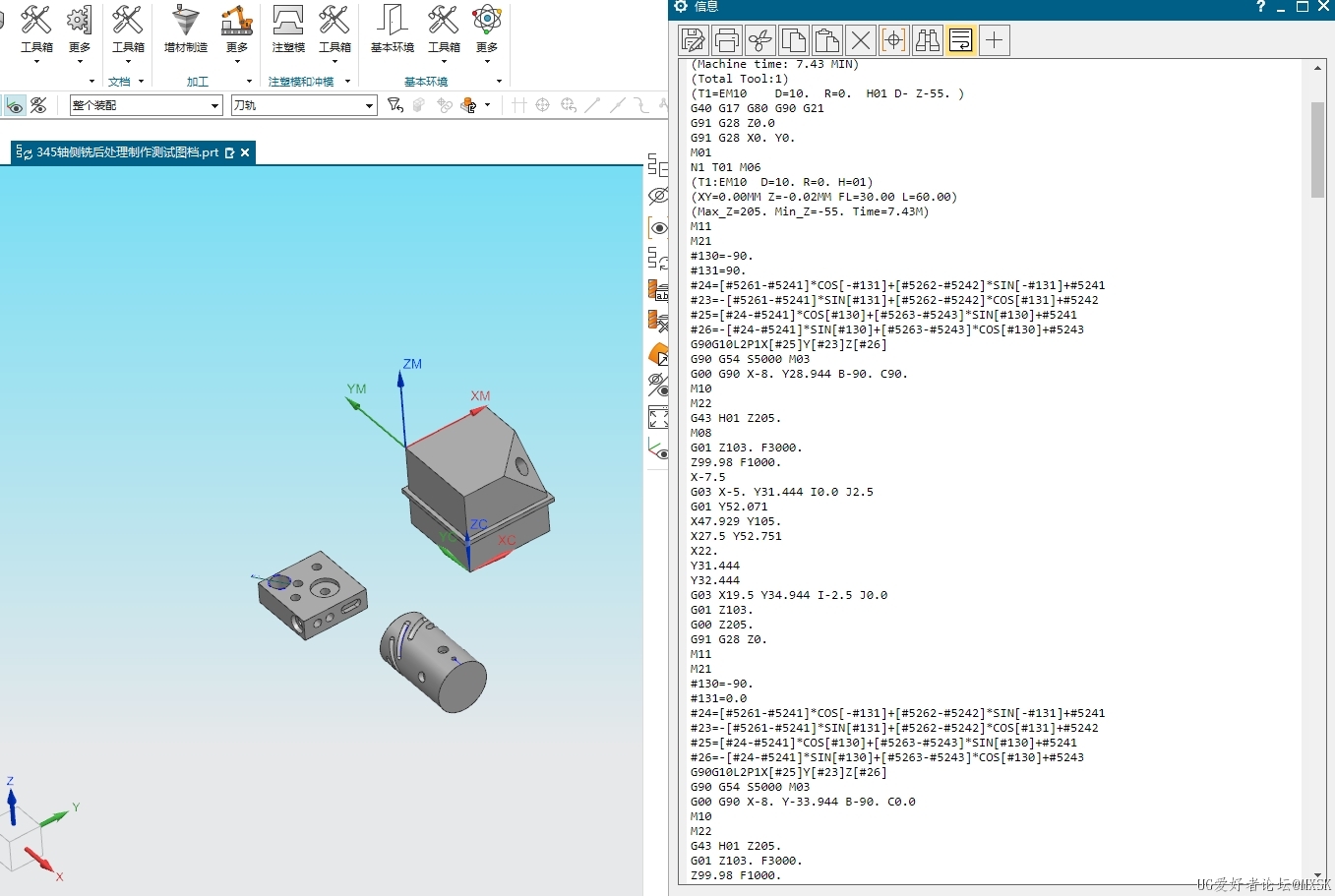Open the leftmost 工具箱 toolbox dropdown
The width and height of the screenshot is (1335, 896).
[x=36, y=34]
